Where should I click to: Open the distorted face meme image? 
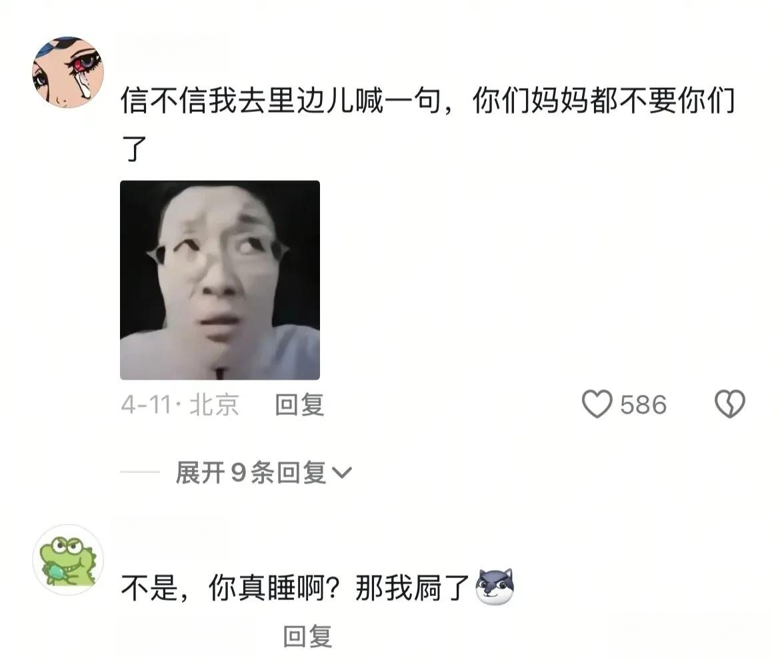point(220,280)
